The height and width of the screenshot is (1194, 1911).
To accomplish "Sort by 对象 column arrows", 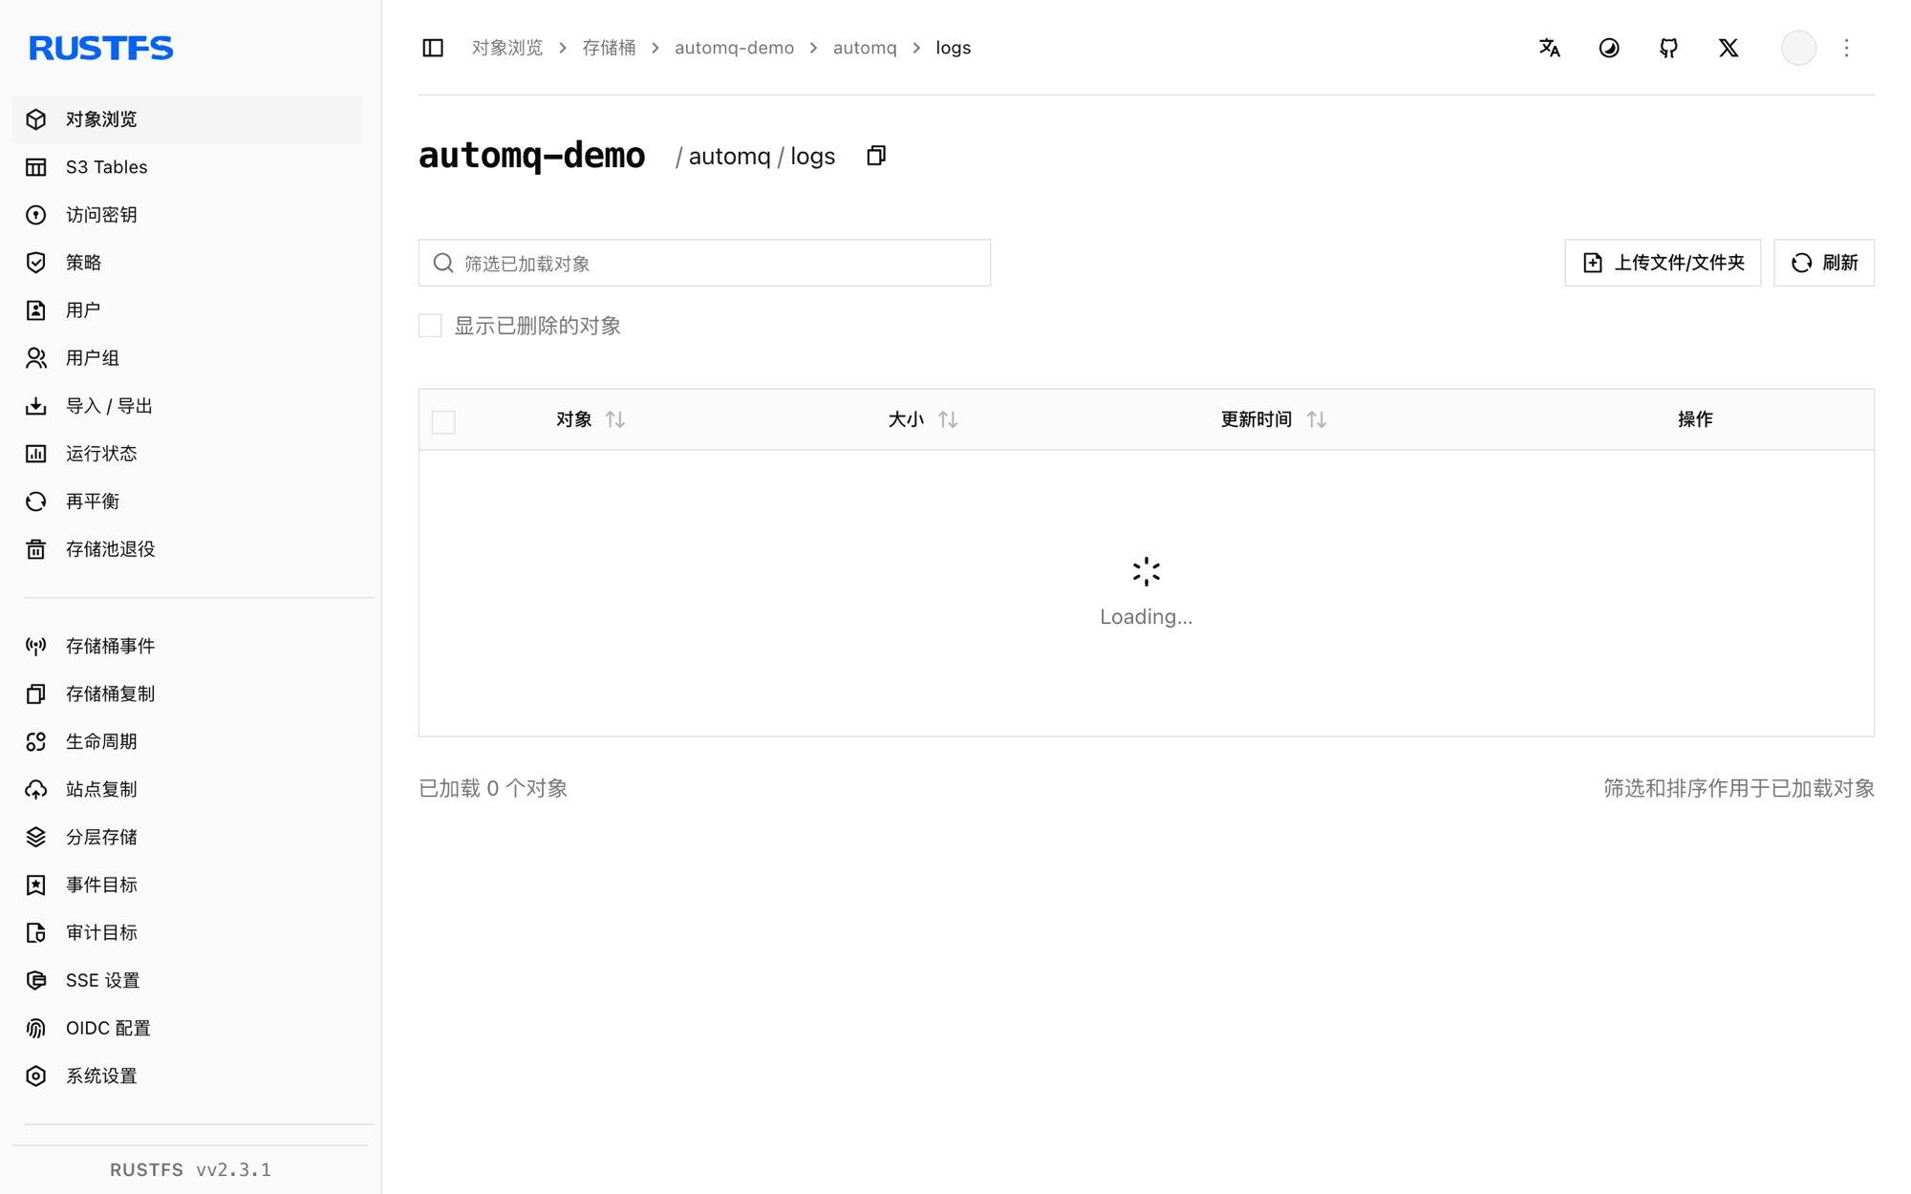I will (x=615, y=419).
